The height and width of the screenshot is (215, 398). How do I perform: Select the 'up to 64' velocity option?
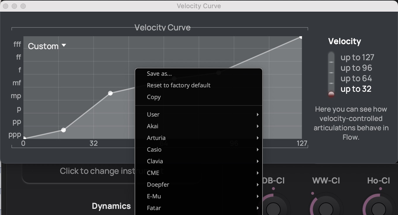click(x=356, y=78)
